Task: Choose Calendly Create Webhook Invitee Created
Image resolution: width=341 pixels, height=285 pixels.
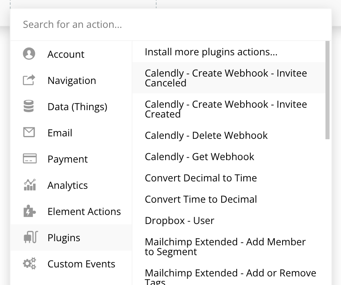Action: (229, 109)
